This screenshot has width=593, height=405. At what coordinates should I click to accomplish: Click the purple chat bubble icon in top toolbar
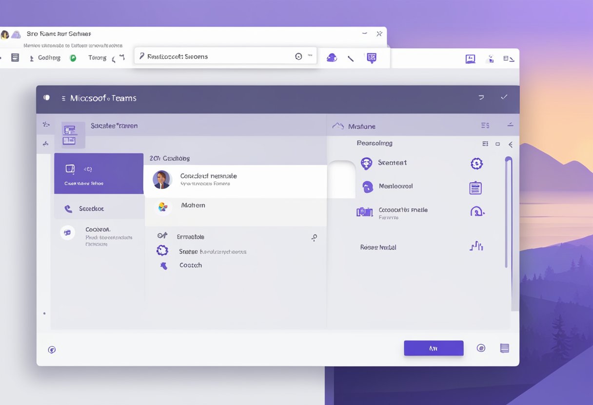coord(372,58)
